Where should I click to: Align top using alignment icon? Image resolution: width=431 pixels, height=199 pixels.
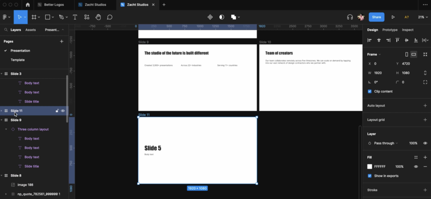(397, 40)
